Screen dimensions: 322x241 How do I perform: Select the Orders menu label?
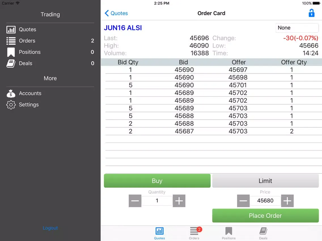27,41
